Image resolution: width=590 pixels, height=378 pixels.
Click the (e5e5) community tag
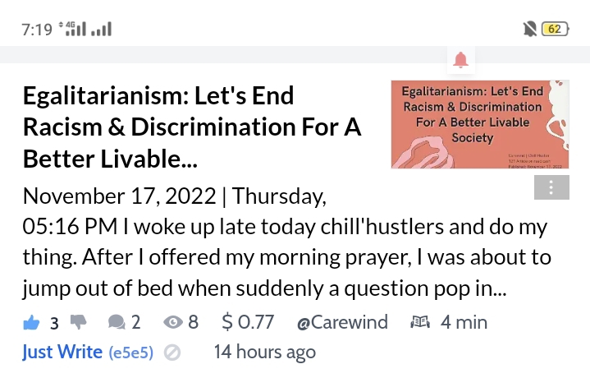pyautogui.click(x=131, y=353)
